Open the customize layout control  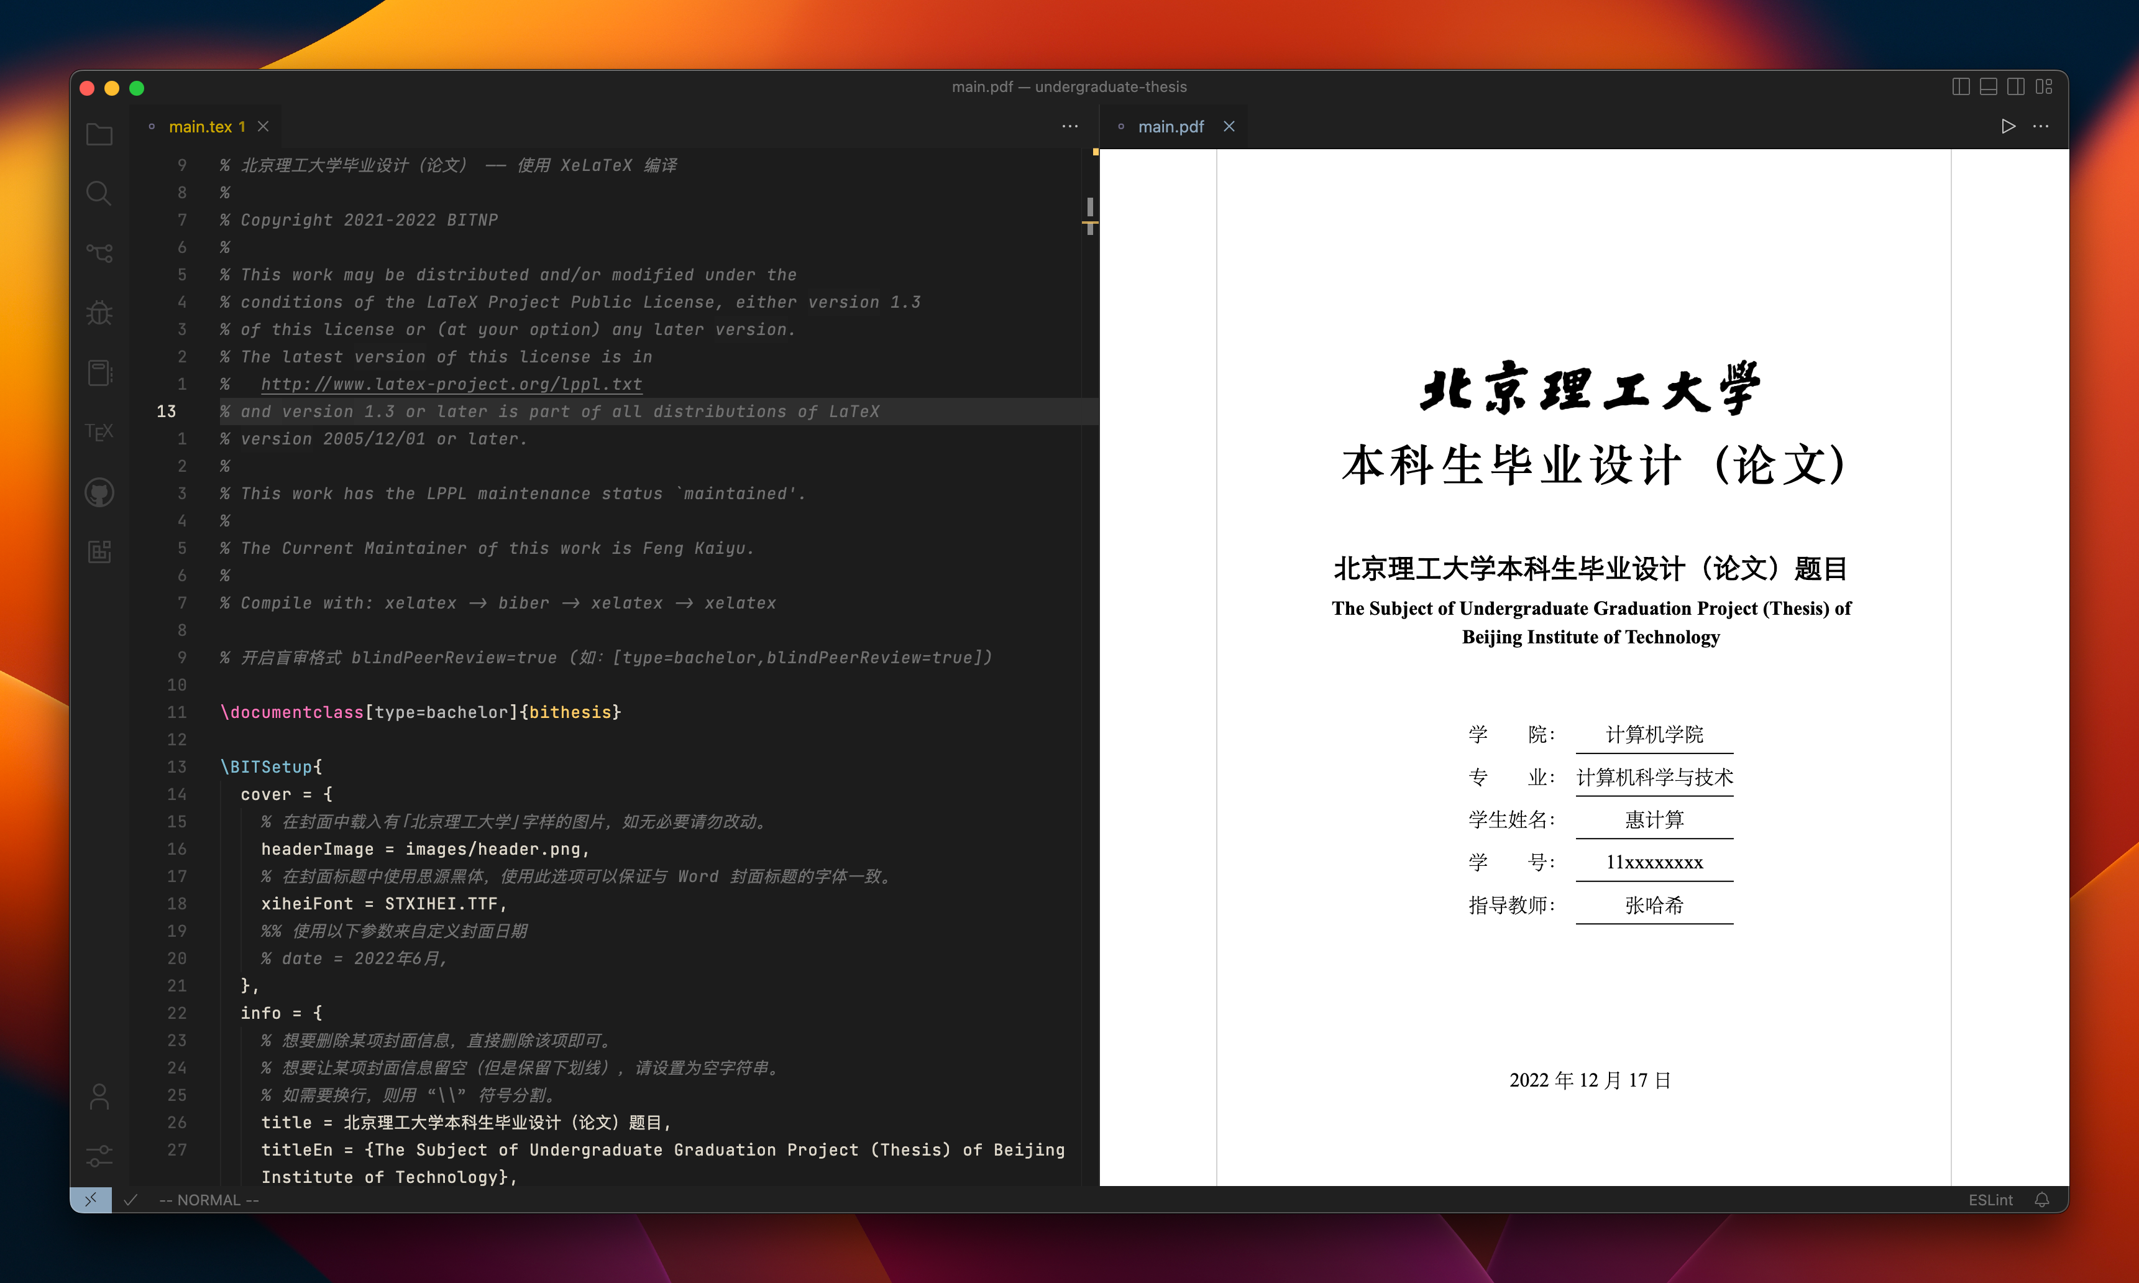click(x=2045, y=86)
